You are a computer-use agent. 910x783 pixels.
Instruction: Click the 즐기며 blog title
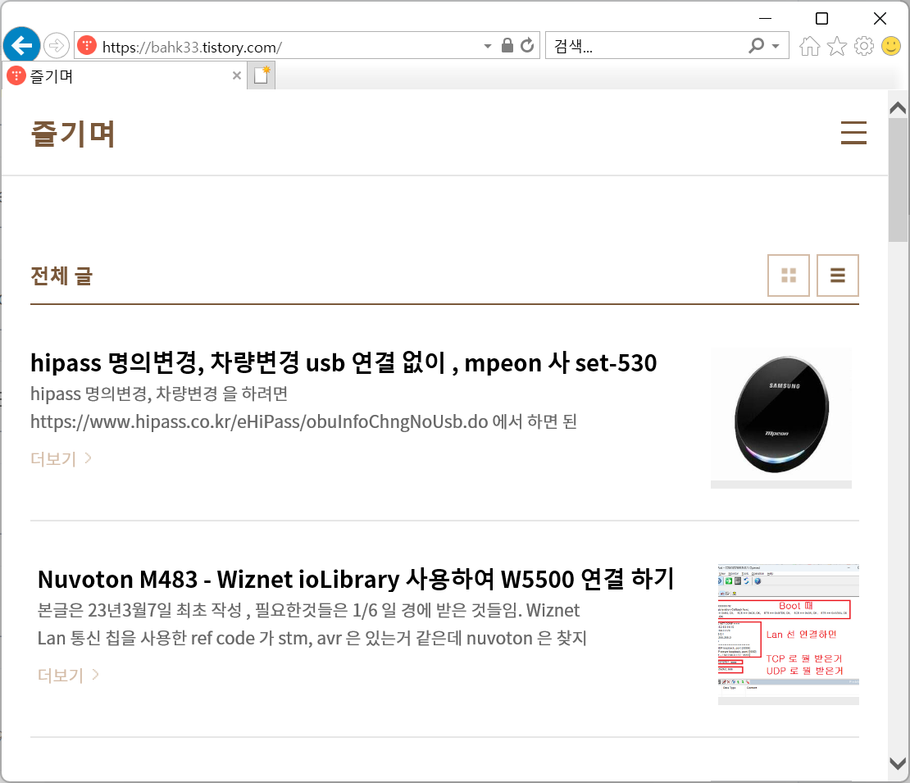(x=73, y=134)
